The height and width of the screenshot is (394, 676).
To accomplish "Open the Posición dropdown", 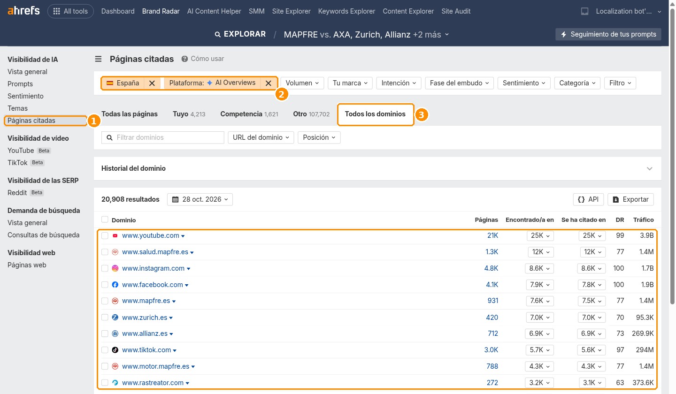I will click(x=319, y=137).
